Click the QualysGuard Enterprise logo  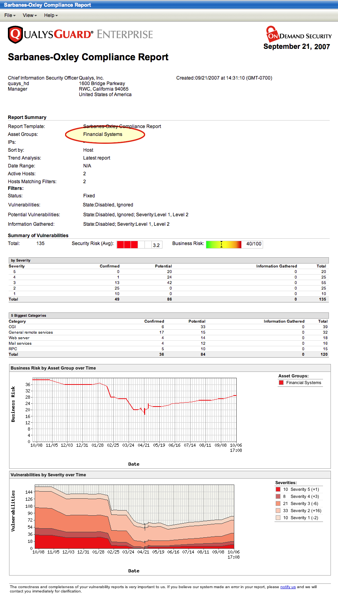80,34
